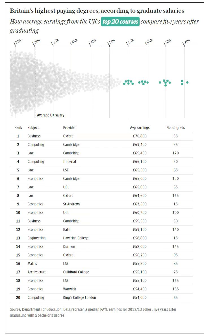Click the rightmost green dot near £70k
Screen dimensions: 204x336
187,82
